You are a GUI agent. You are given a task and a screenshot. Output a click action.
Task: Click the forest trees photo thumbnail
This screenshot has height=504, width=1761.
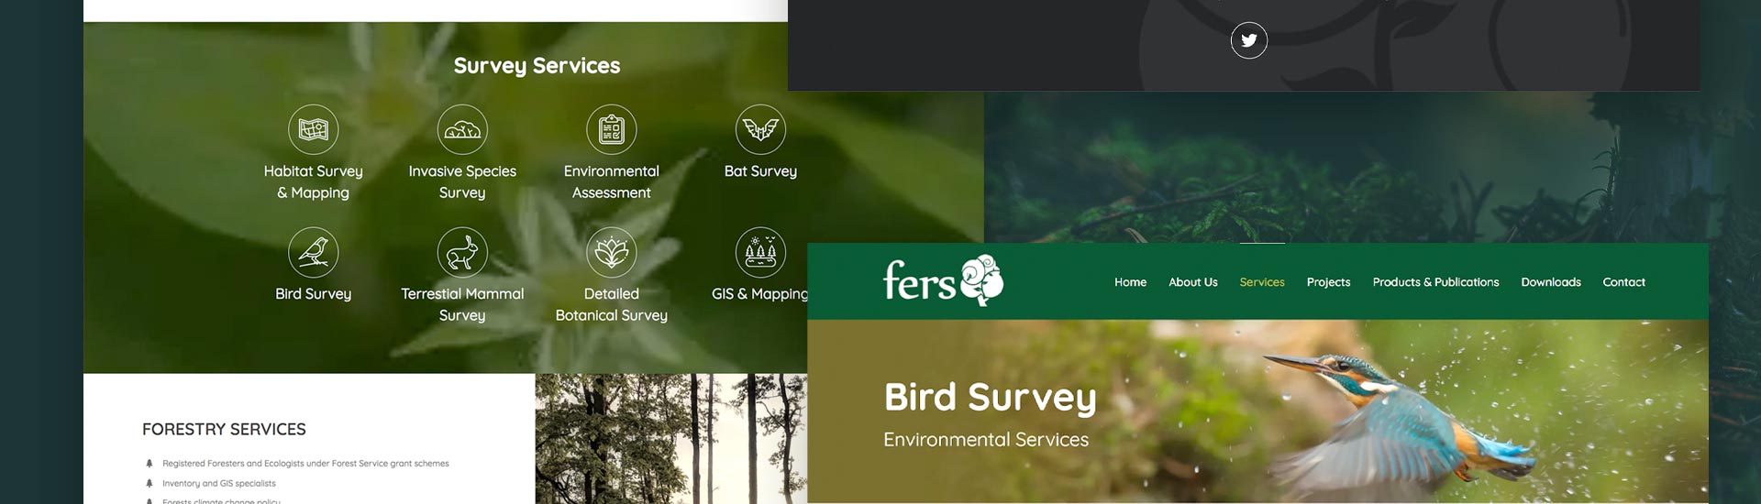(x=670, y=438)
